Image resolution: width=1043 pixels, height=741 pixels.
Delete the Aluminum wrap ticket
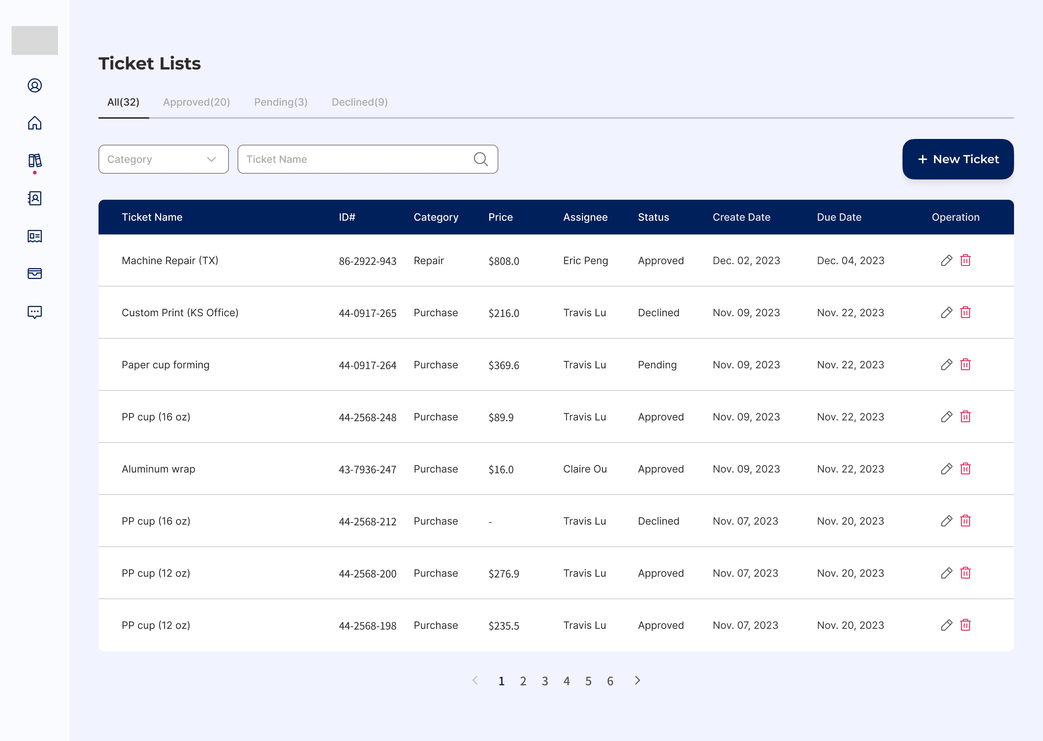(965, 469)
